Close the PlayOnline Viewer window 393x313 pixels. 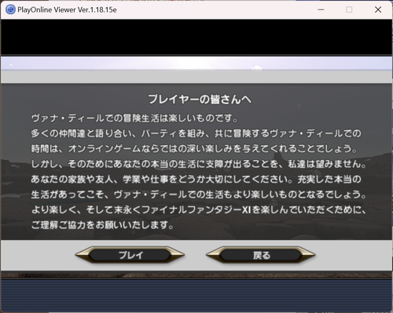tap(378, 9)
